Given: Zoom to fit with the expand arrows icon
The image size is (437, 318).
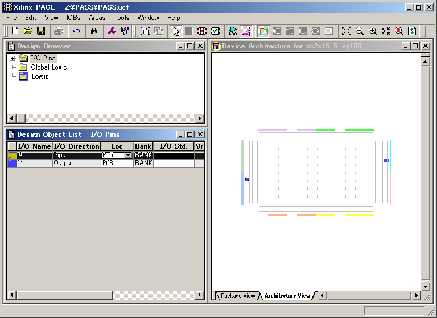Looking at the screenshot, I should (x=347, y=31).
